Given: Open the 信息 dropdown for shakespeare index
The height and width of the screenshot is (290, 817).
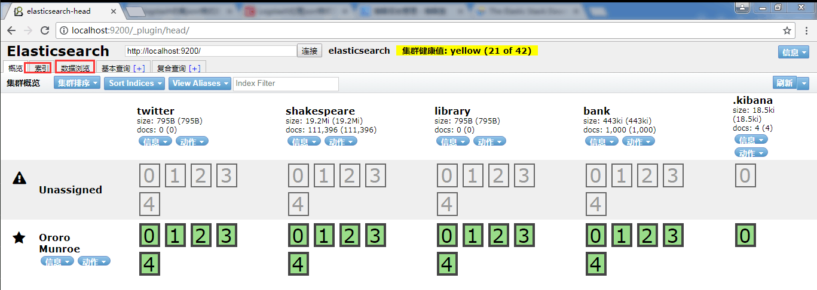Looking at the screenshot, I should (x=304, y=141).
